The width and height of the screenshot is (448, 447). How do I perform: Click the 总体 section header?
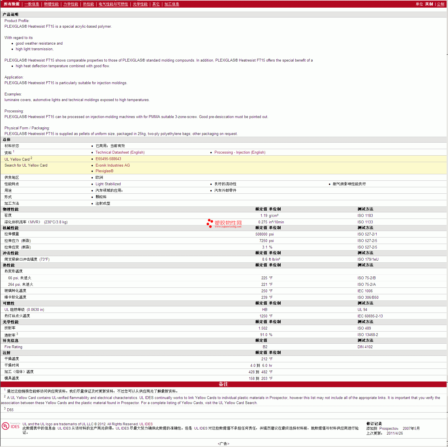[x=6, y=139]
